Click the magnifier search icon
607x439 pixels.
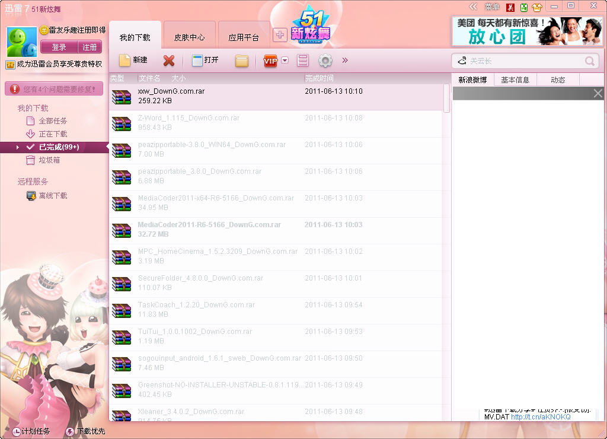(590, 61)
